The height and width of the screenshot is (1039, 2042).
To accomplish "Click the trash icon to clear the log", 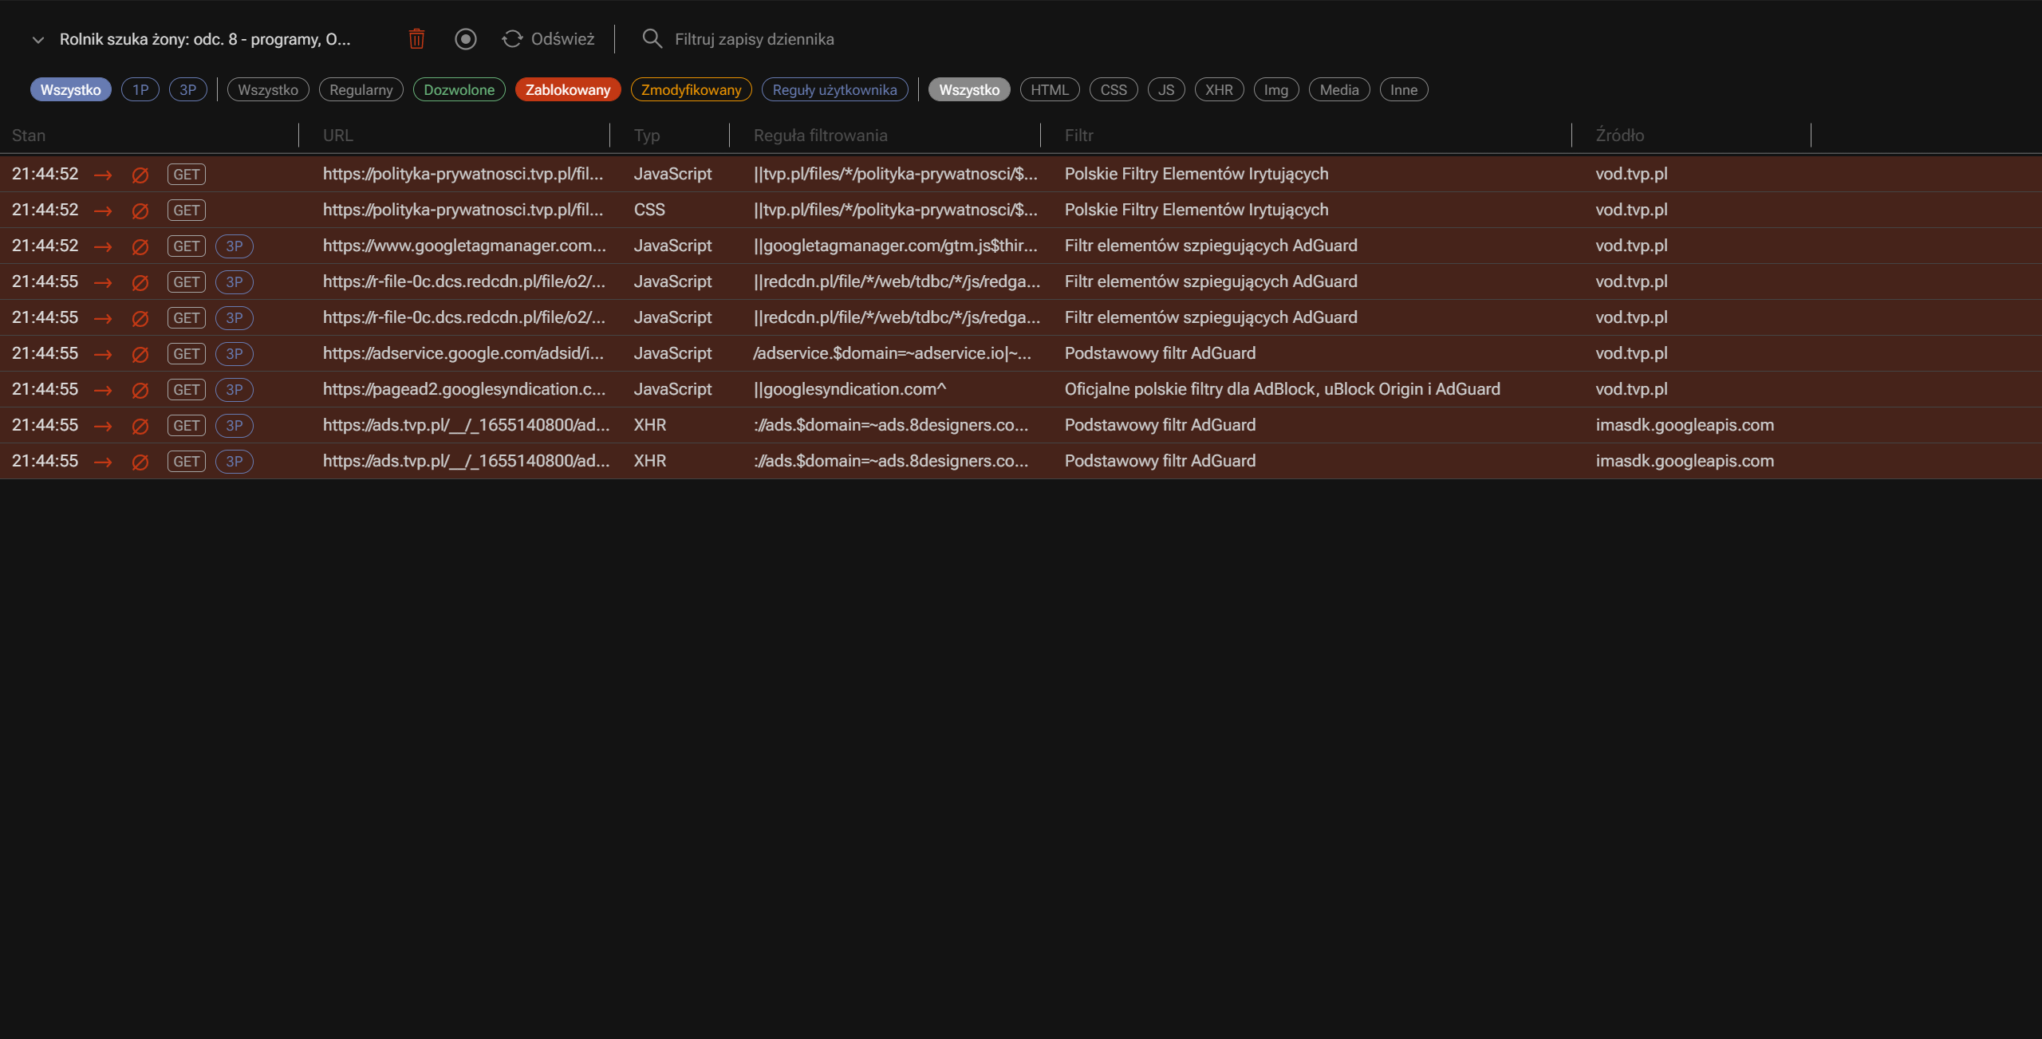I will [416, 38].
